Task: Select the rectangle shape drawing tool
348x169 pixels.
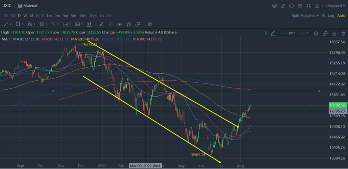Action: point(18,24)
